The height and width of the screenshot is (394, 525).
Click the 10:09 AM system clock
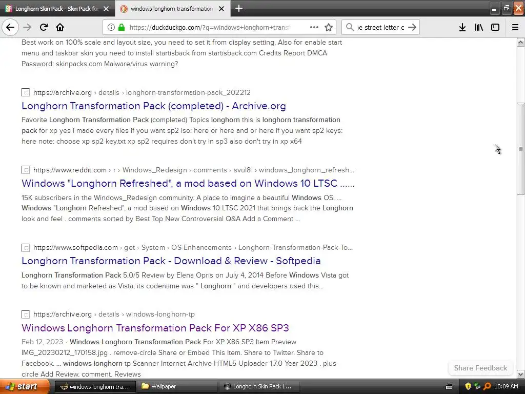(506, 386)
